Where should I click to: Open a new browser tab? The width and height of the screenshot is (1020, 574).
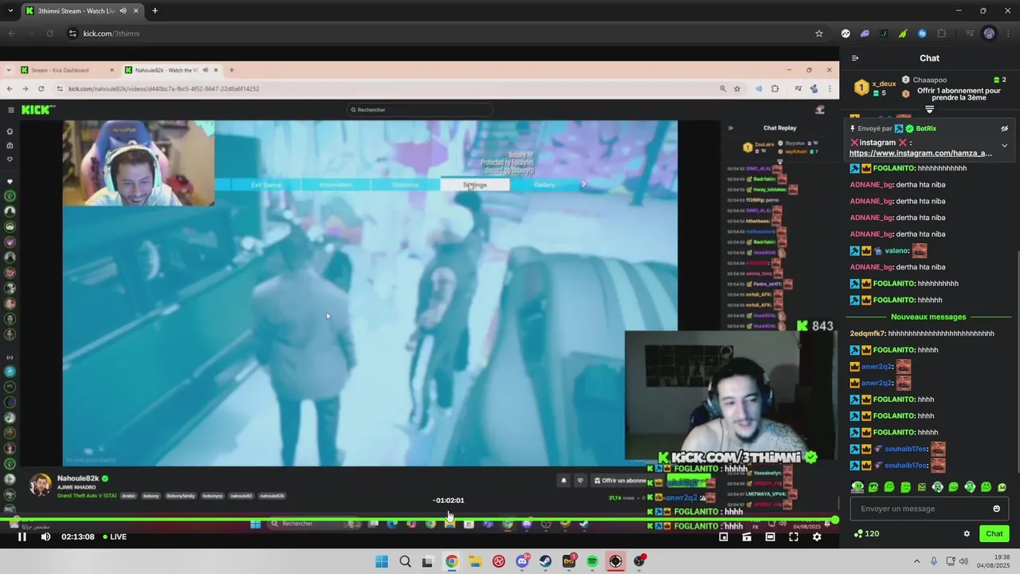tap(155, 11)
